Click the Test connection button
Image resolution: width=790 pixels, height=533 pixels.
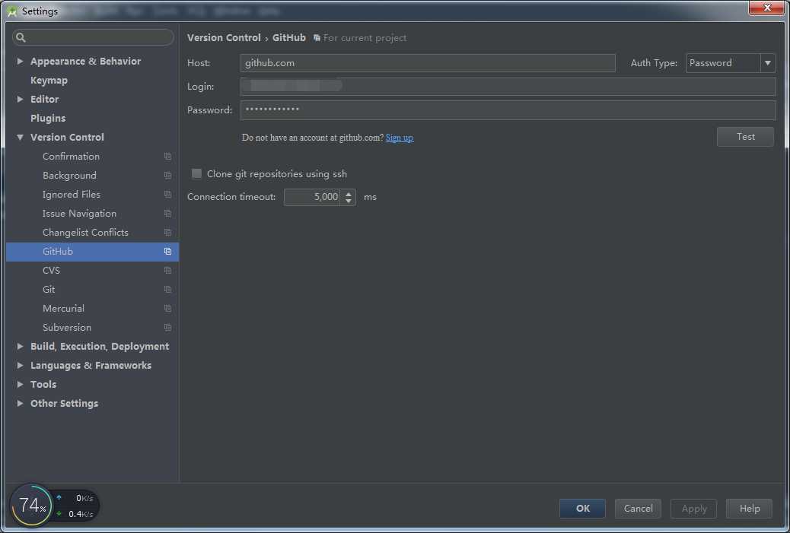click(745, 137)
